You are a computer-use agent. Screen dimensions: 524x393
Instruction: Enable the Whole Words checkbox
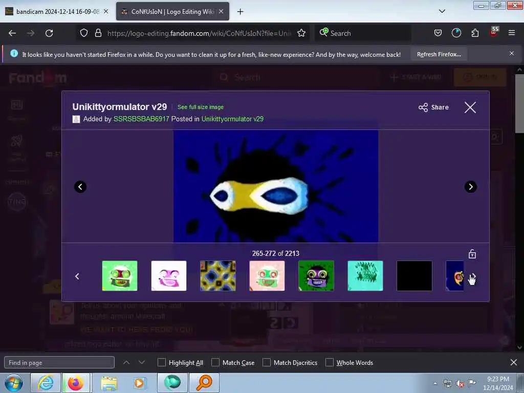[330, 362]
